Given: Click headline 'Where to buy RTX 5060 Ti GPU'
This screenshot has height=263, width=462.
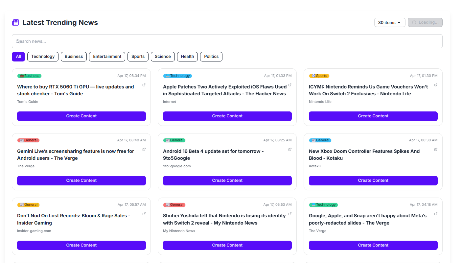Looking at the screenshot, I should click(x=76, y=90).
